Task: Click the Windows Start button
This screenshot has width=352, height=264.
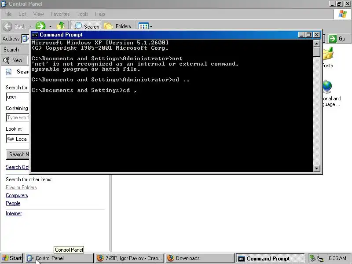Action: pos(12,258)
